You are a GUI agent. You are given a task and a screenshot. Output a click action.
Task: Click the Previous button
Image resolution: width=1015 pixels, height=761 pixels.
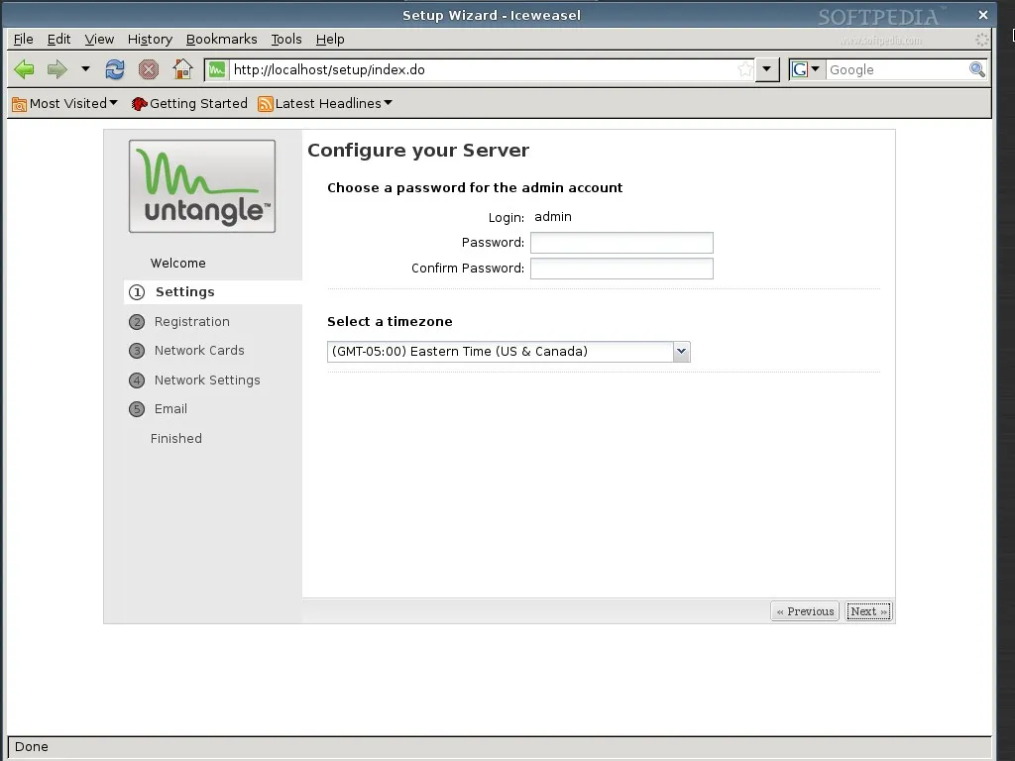point(805,610)
